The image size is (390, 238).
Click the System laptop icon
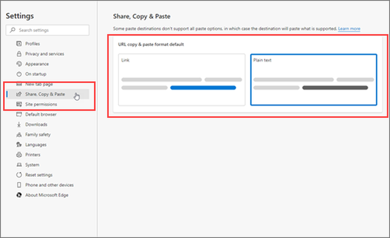pos(19,165)
